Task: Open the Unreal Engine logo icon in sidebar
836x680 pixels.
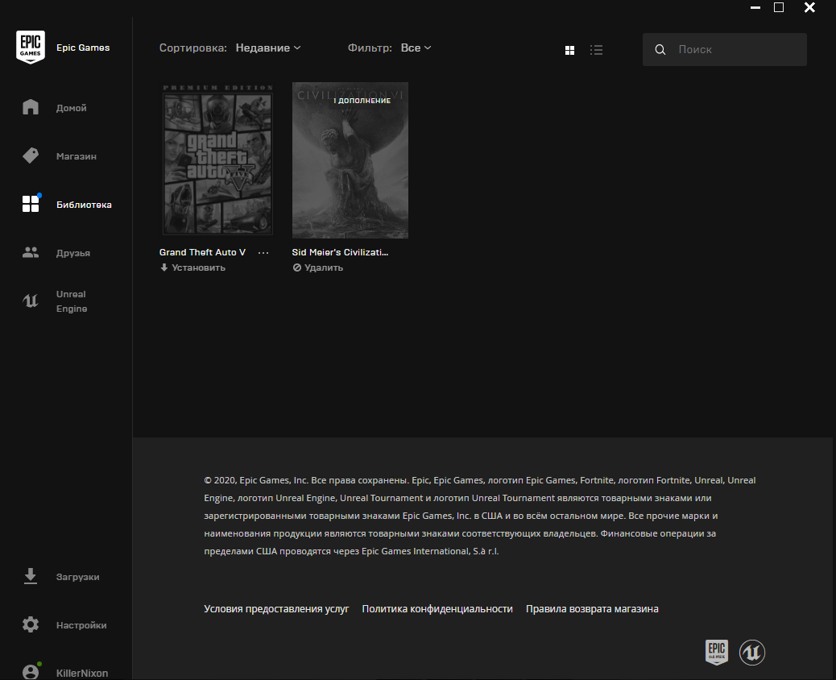Action: [31, 301]
